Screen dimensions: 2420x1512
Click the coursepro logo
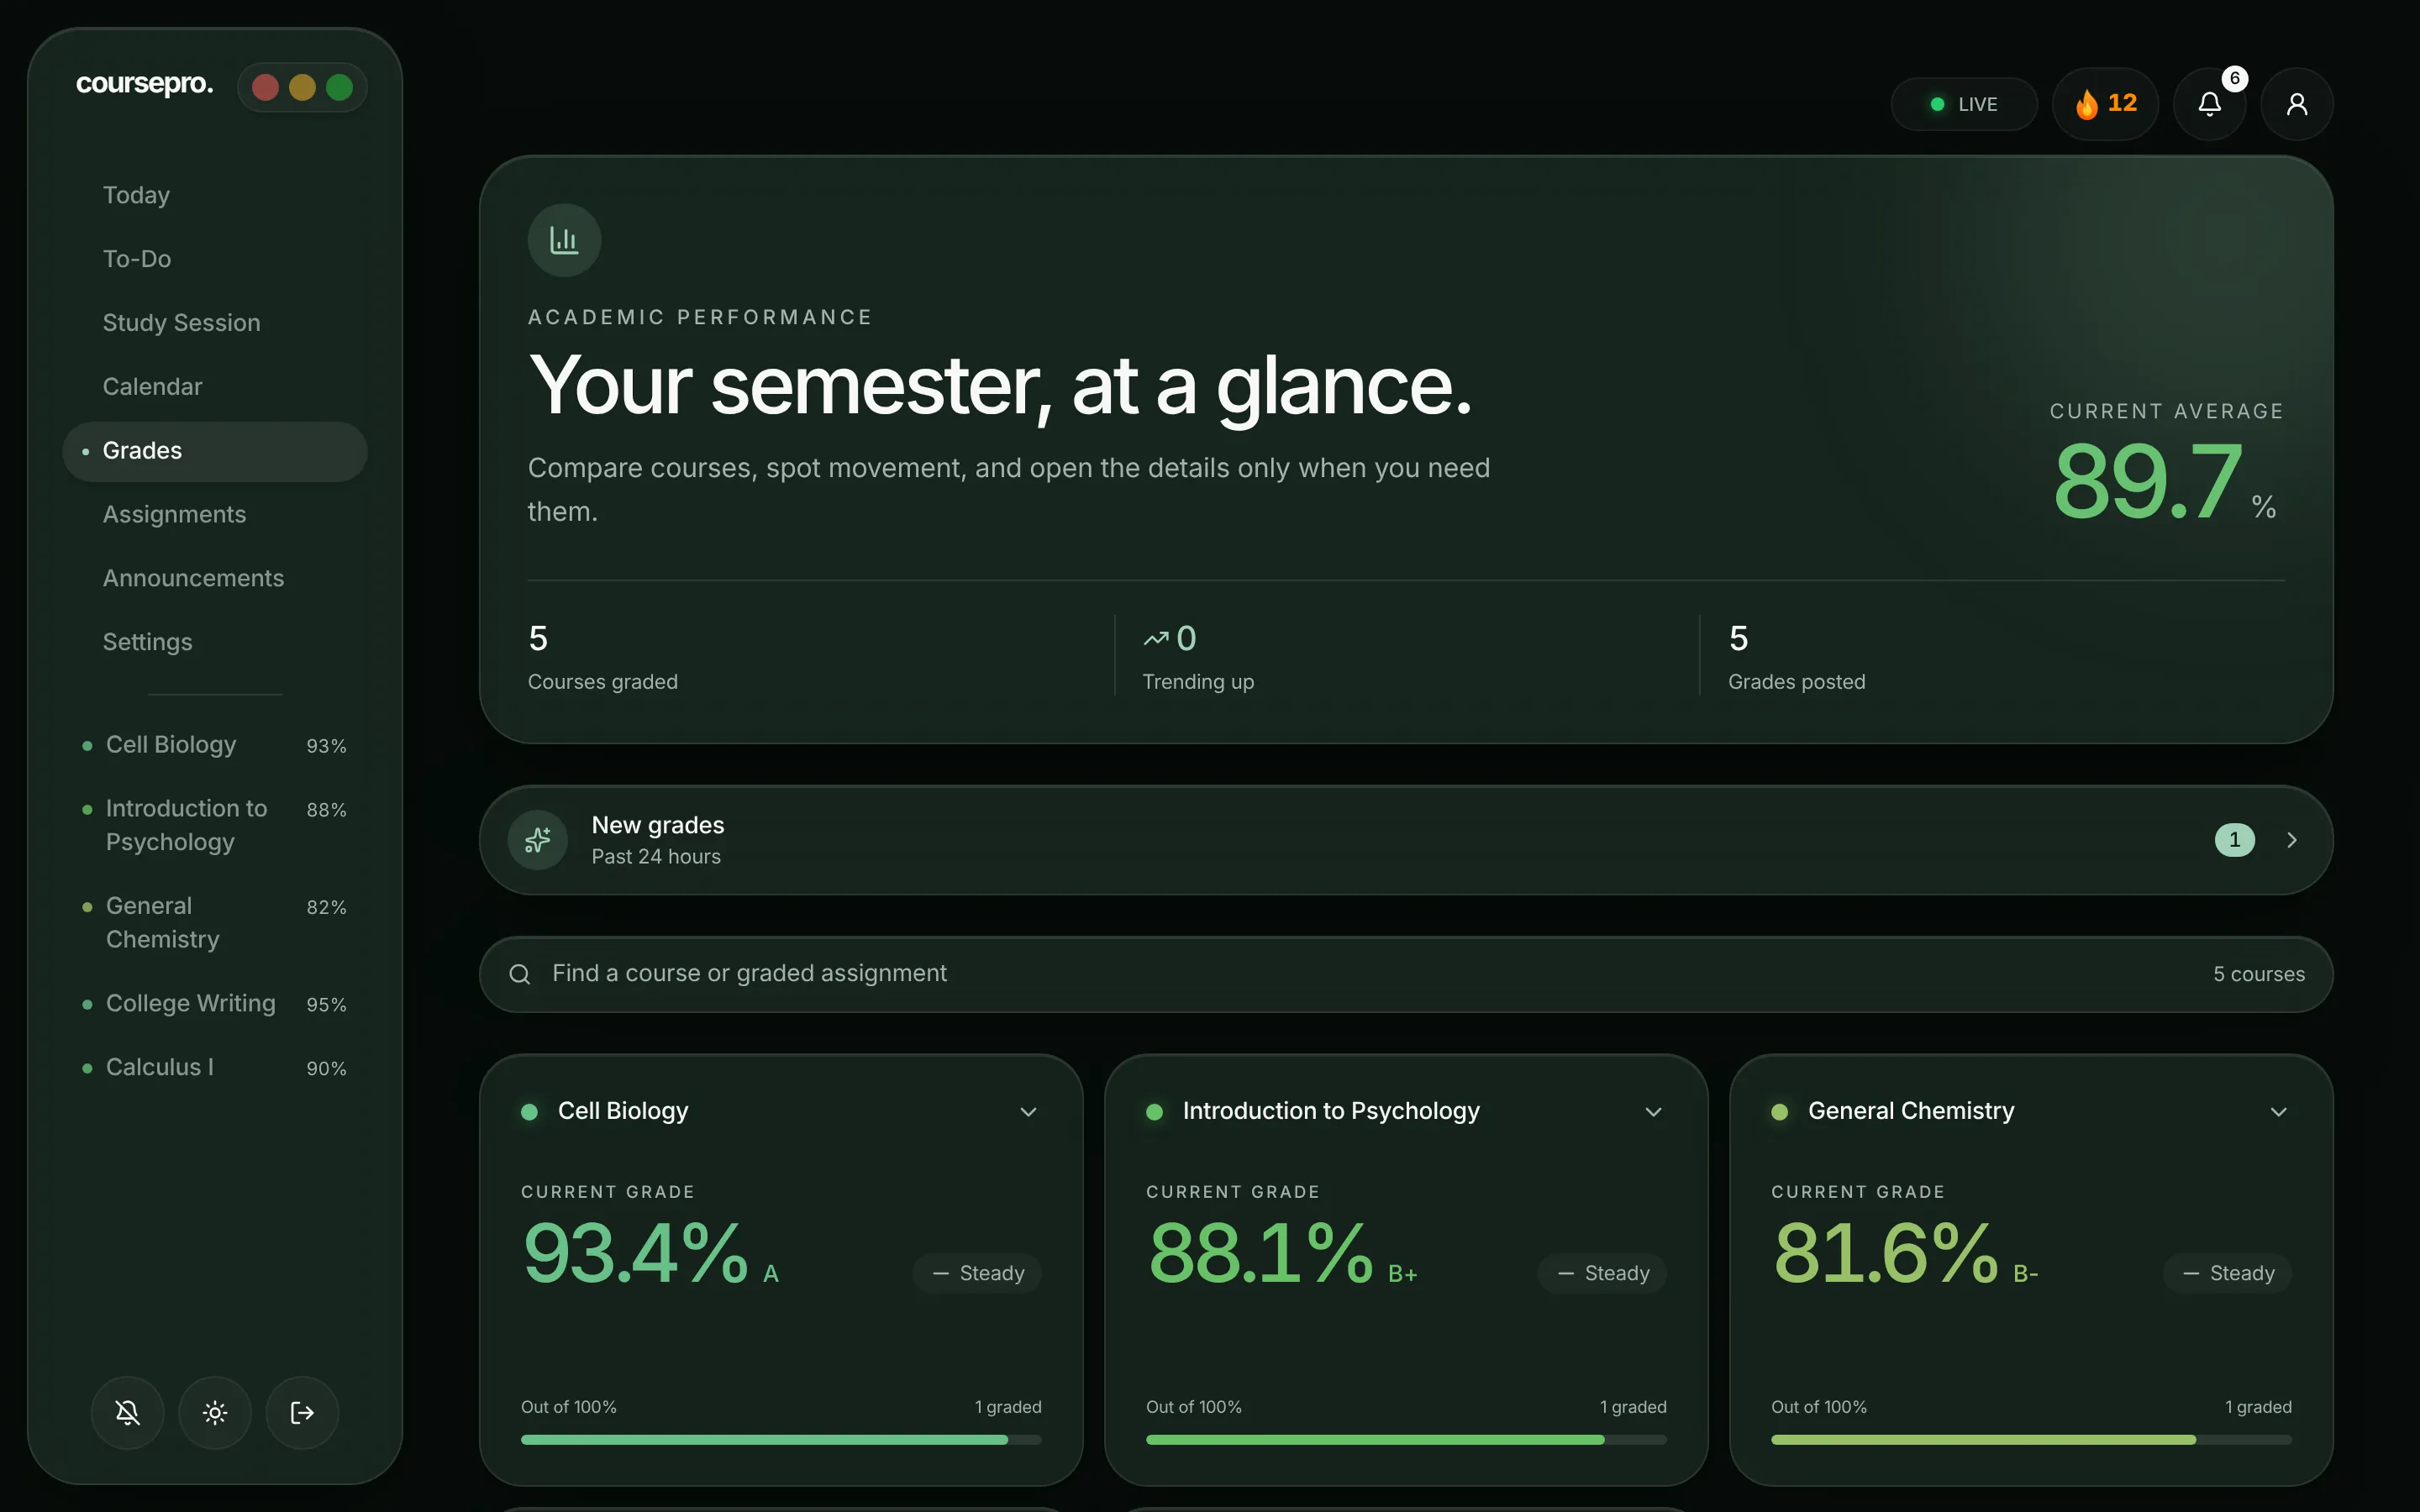(145, 85)
